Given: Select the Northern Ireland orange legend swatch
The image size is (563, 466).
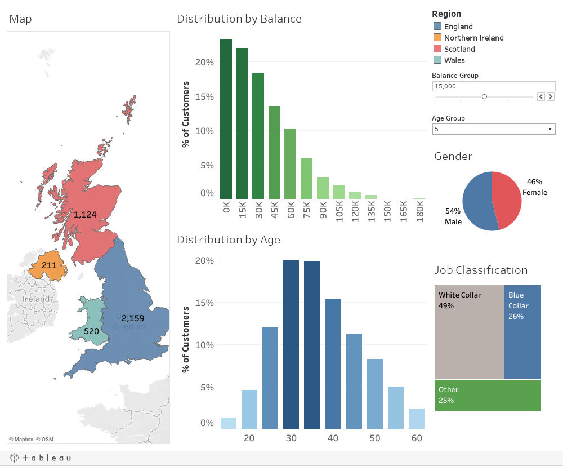Looking at the screenshot, I should pyautogui.click(x=437, y=38).
